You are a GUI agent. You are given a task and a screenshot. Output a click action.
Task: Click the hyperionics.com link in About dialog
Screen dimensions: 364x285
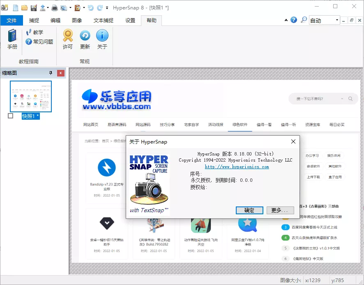pos(237,167)
